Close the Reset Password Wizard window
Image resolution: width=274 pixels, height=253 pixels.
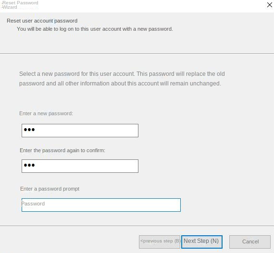click(269, 5)
